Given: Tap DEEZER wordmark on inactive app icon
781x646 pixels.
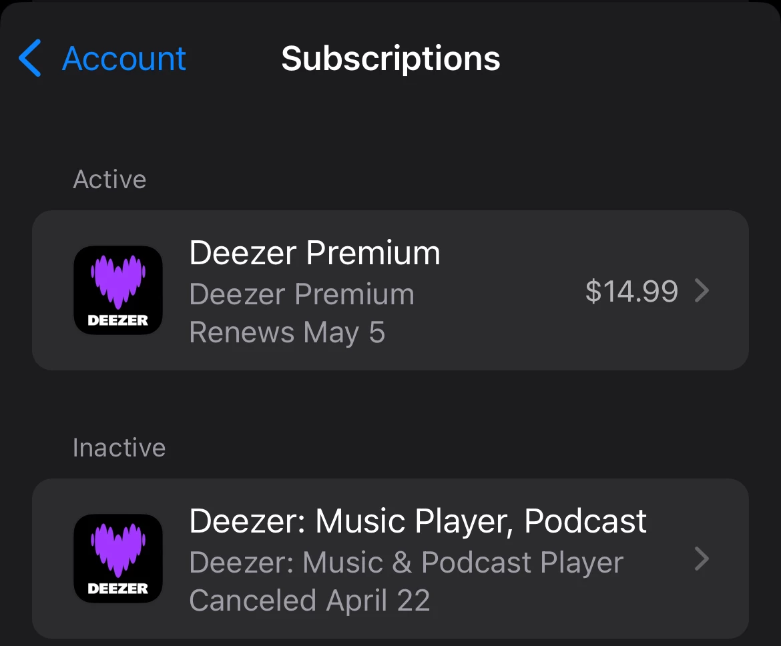Looking at the screenshot, I should [x=118, y=589].
